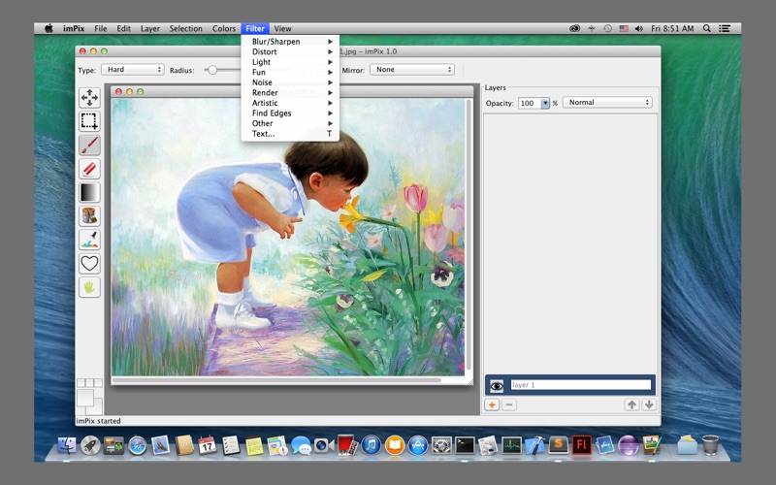Expand the Render filter submenu
The image size is (776, 485).
[290, 92]
